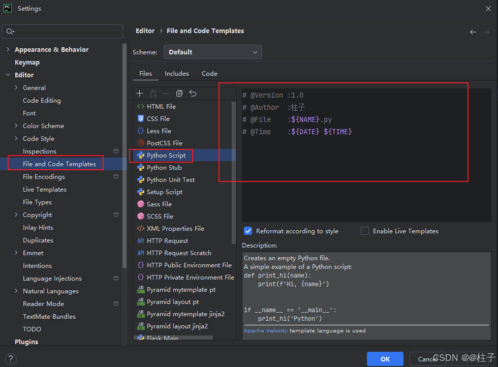Expand the General node
The width and height of the screenshot is (498, 367).
click(16, 87)
